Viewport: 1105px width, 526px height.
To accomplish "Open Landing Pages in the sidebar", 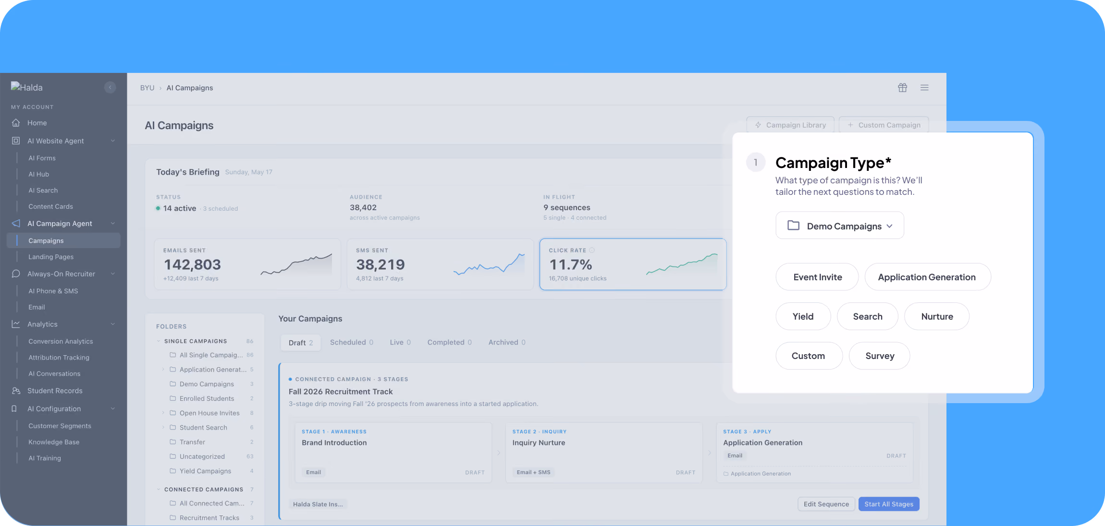I will [x=51, y=257].
